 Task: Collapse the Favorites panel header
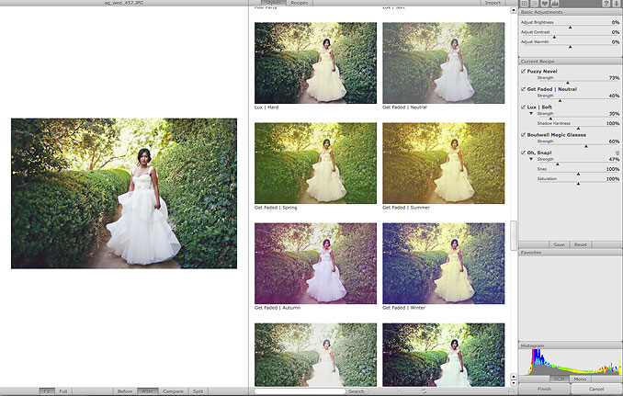(x=571, y=253)
